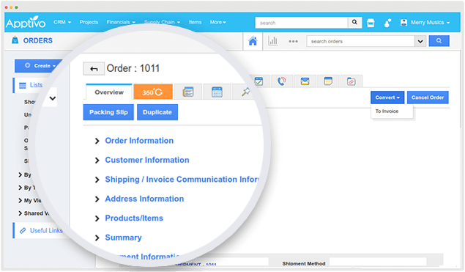Open the search orders dropdown arrow
Viewport: 465px width, 272px height.
click(420, 41)
